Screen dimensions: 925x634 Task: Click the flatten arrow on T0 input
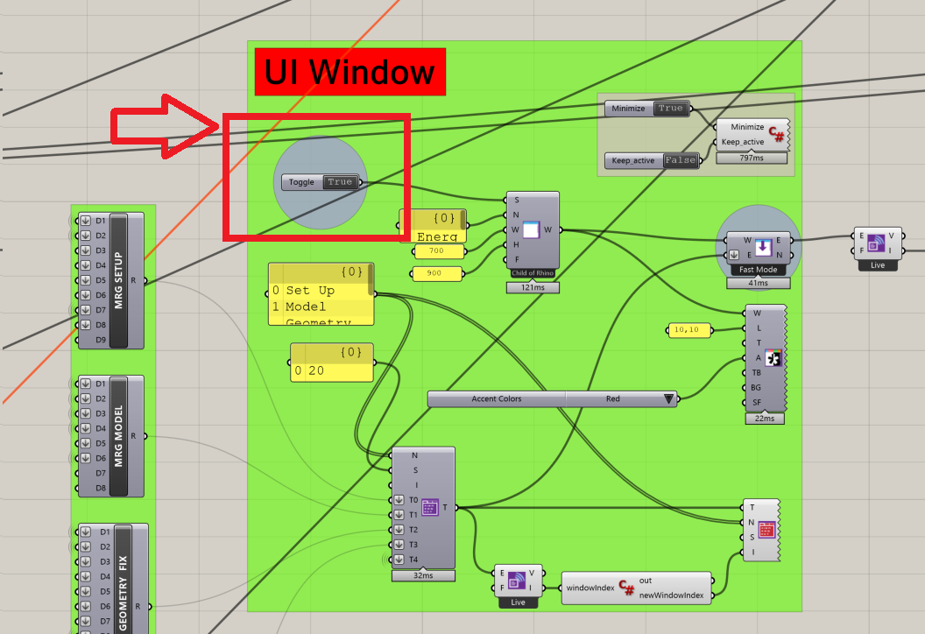[x=399, y=500]
